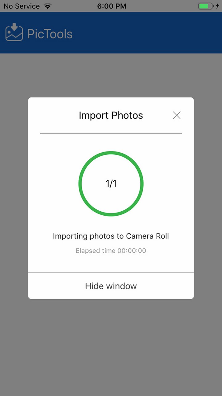Click the PicTools logo icon

pos(14,32)
